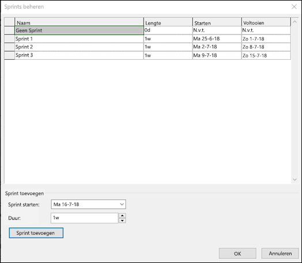The image size is (302, 263).
Task: Click the row selector for Sprint 1
Action: tap(9, 39)
